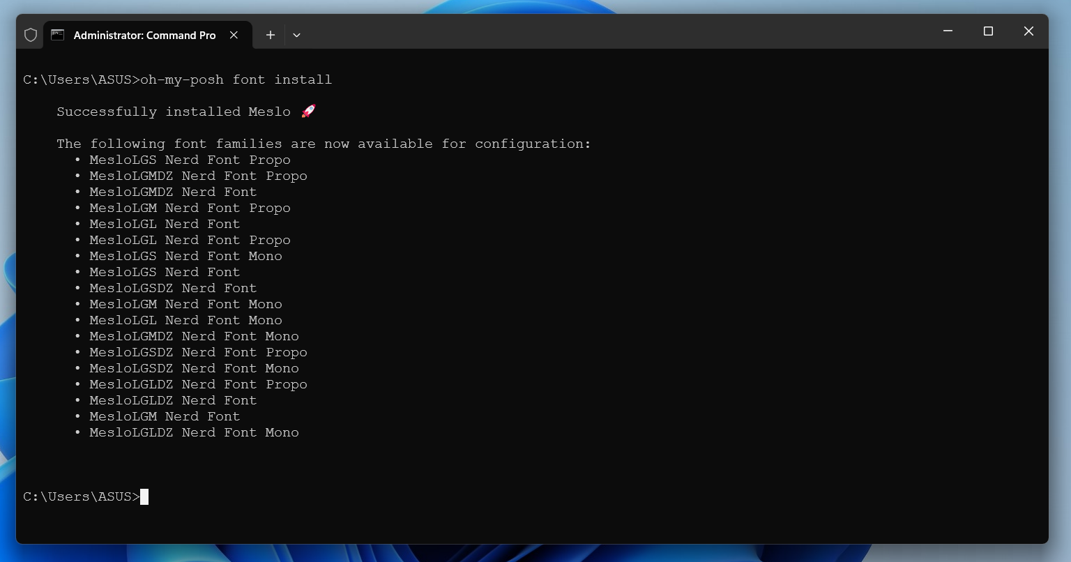
Task: Click 'MesloLGLDZ Nerd Font' entry without a suffix
Action: tap(173, 400)
